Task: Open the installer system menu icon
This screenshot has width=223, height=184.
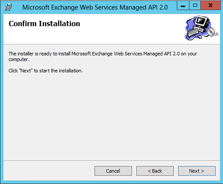Action: (x=8, y=7)
